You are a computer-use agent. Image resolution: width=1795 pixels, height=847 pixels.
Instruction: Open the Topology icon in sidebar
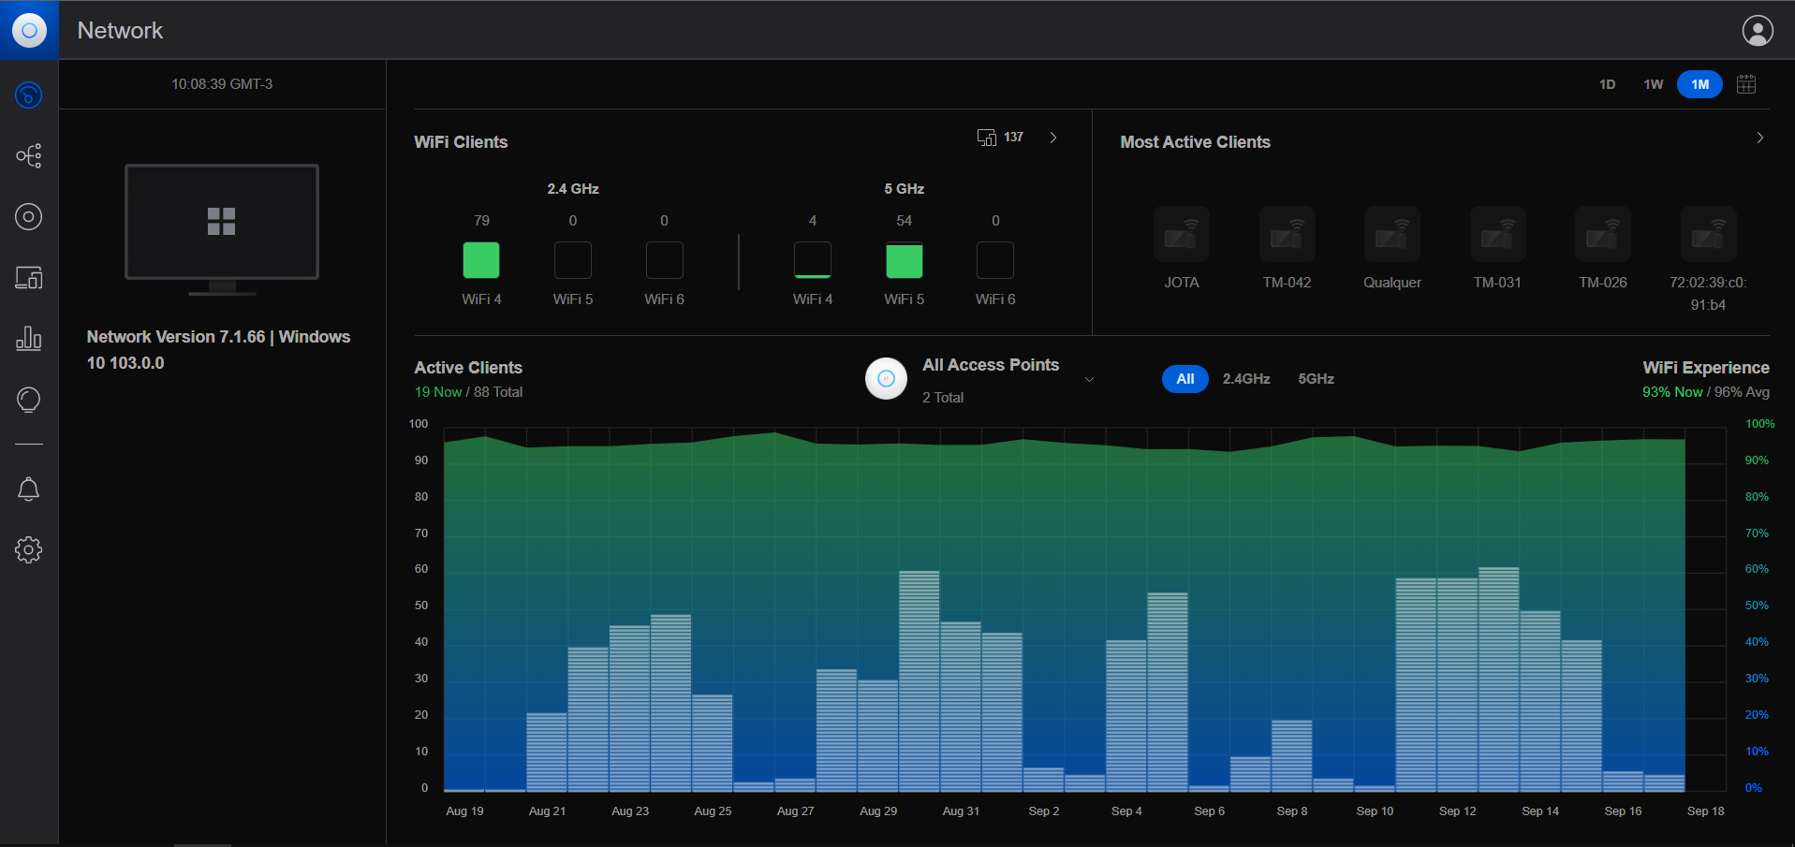(29, 155)
